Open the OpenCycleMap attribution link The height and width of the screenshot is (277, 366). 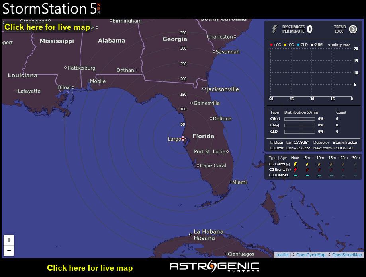[311, 255]
